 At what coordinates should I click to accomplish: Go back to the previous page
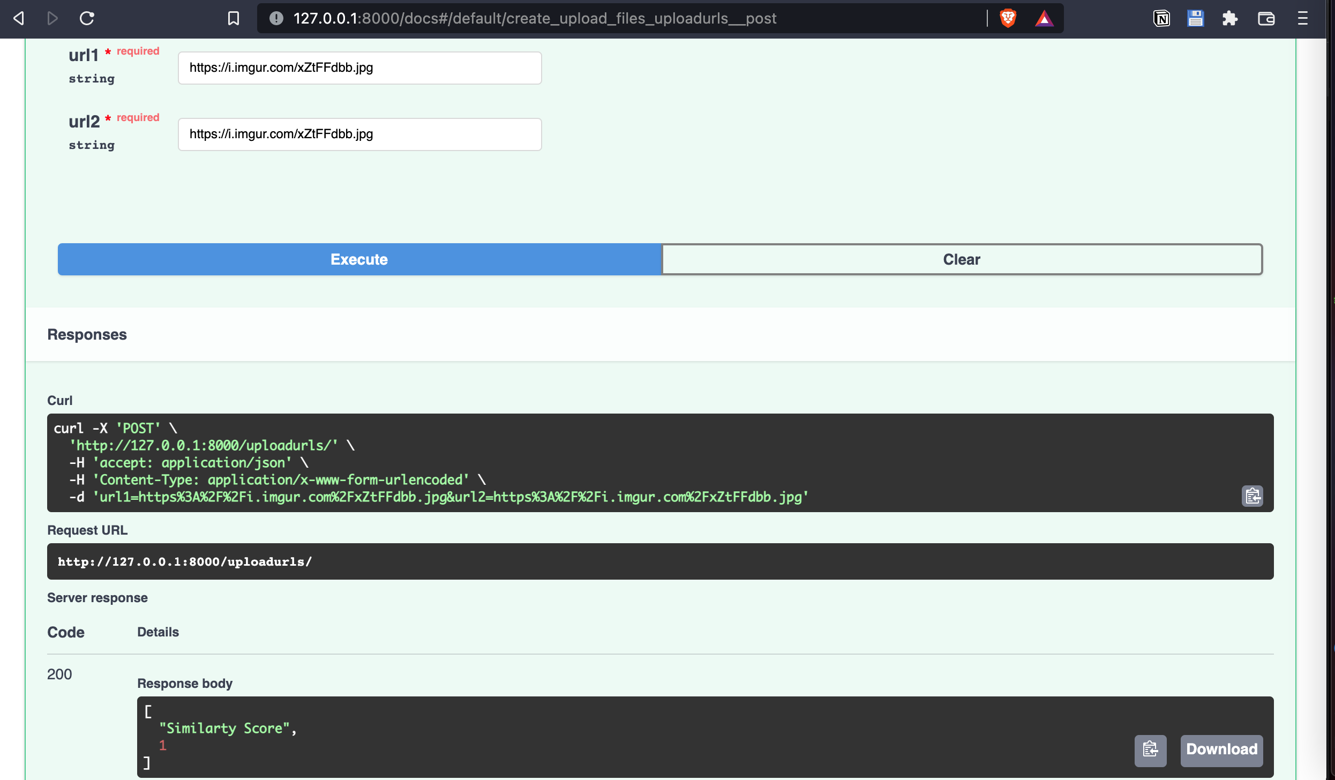pyautogui.click(x=19, y=19)
